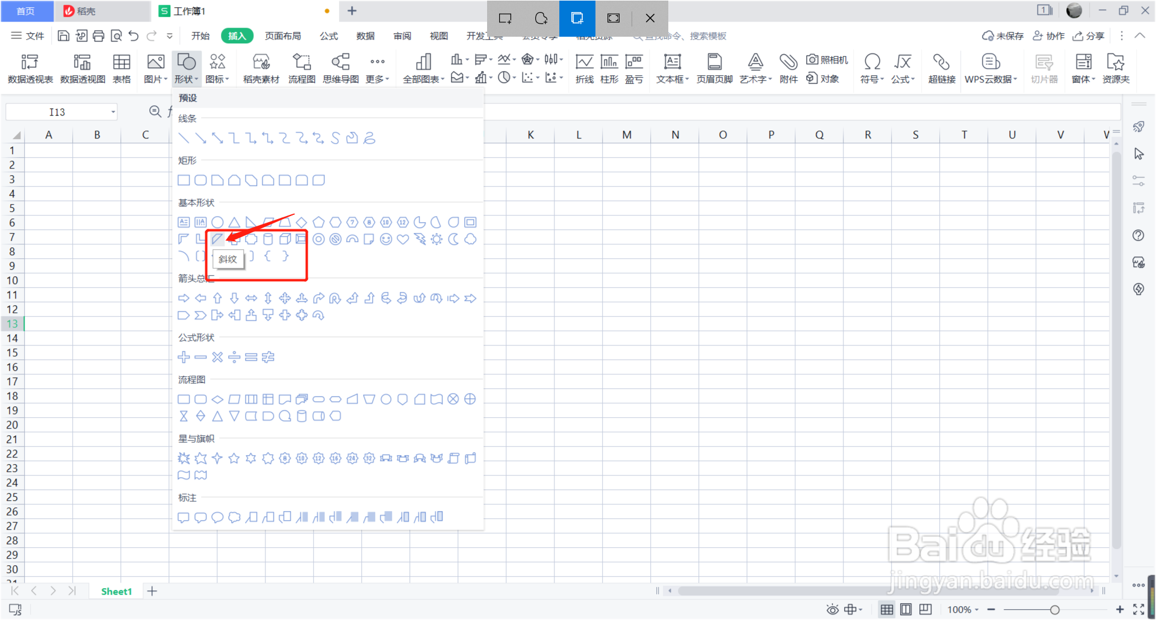Open the flowchart (流程图) tool

coord(302,68)
